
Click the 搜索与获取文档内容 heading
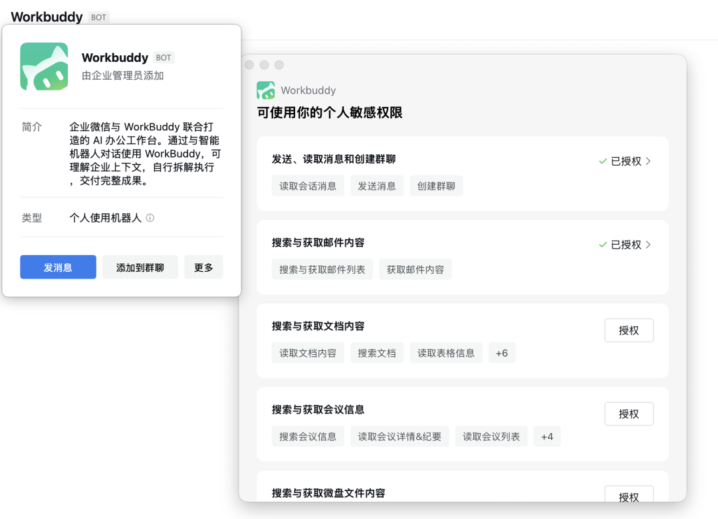[x=318, y=326]
